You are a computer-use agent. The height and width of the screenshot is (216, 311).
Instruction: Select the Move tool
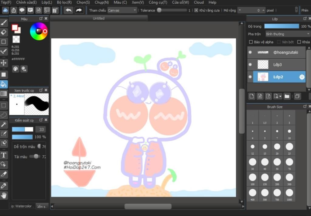coord(4,63)
